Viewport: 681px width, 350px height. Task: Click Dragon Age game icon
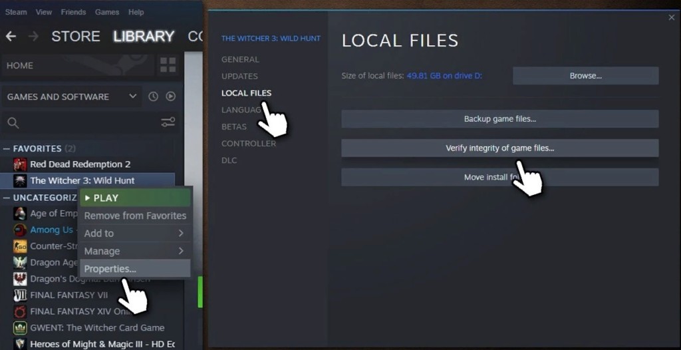[20, 263]
